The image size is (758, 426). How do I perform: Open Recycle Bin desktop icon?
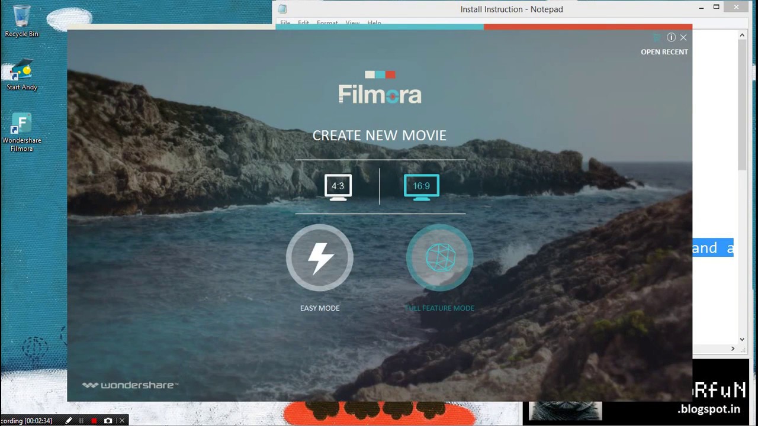[21, 21]
